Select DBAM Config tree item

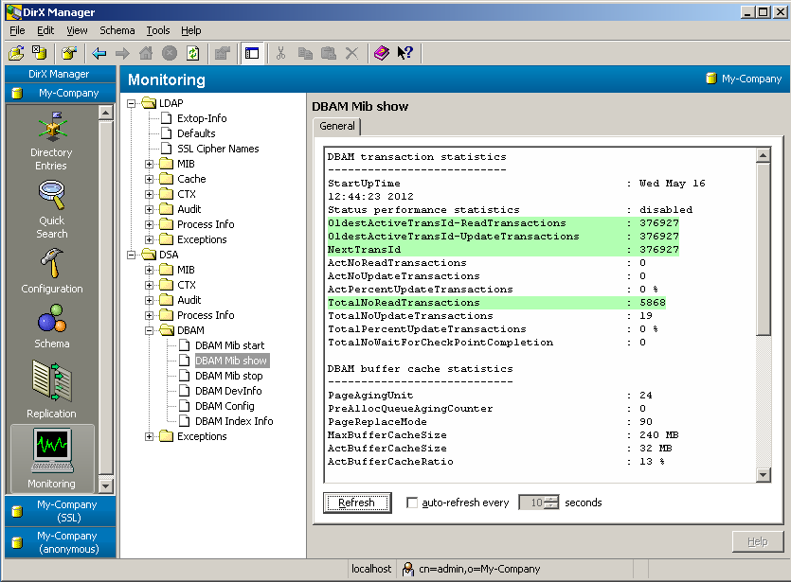coord(225,406)
